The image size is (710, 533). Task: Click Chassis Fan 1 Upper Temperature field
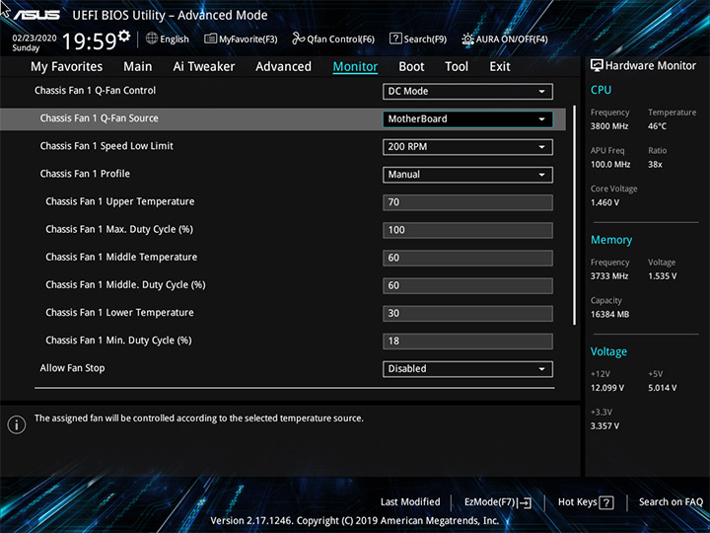pyautogui.click(x=467, y=202)
